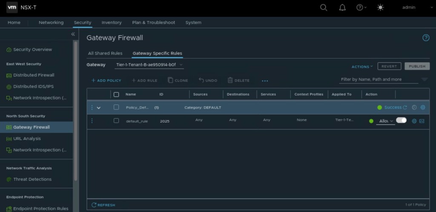This screenshot has height=212, width=436.
Task: Open the search magnifier in top bar
Action: coord(324,7)
